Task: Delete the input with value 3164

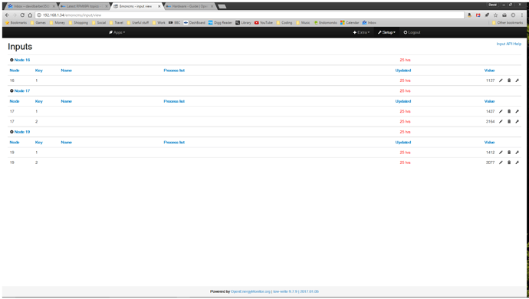Action: 509,121
